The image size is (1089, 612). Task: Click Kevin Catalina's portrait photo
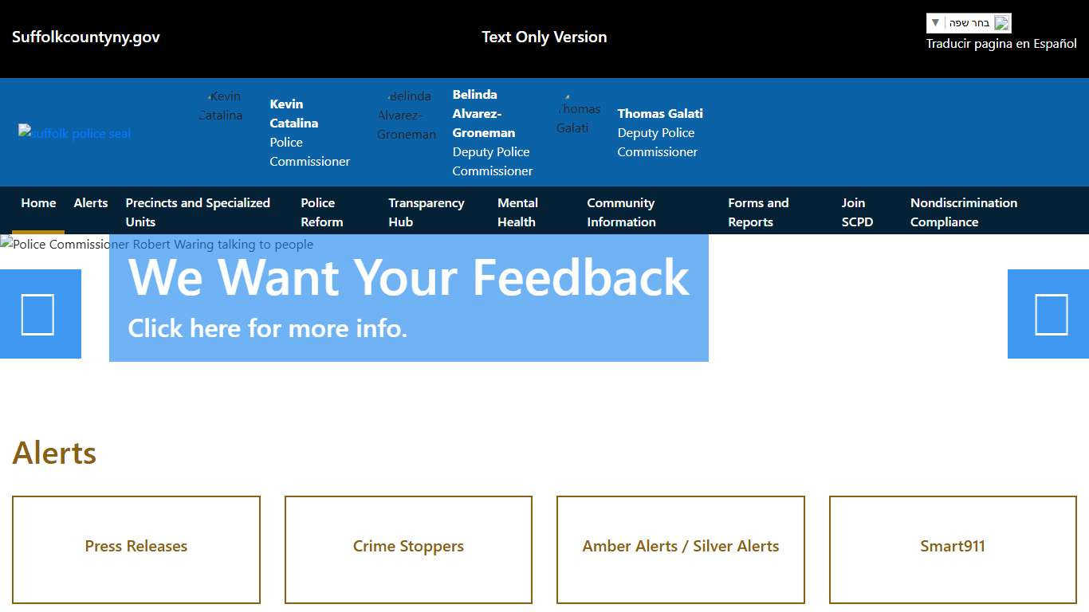click(221, 106)
